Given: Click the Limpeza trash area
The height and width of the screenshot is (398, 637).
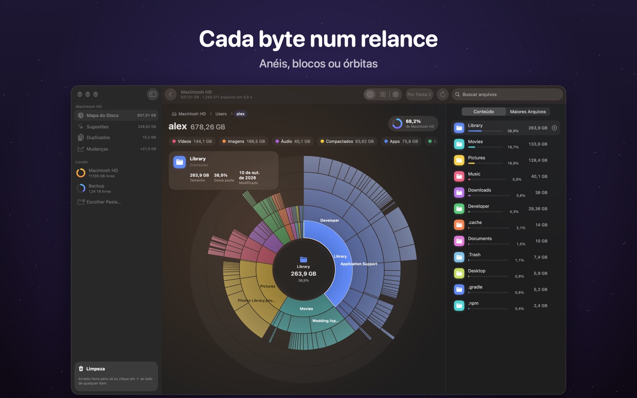Looking at the screenshot, I should (116, 376).
